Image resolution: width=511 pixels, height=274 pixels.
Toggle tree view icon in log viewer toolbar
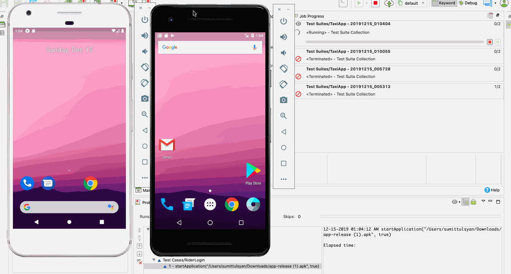pos(465,202)
